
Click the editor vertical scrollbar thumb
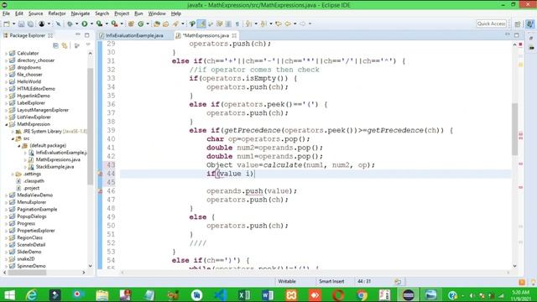[x=514, y=129]
